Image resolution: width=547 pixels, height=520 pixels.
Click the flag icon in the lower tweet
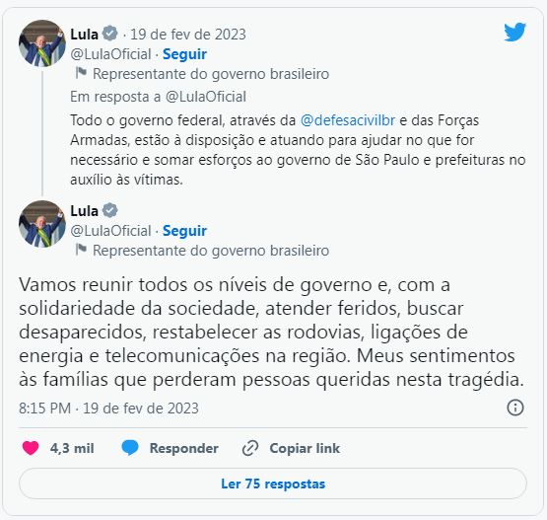tap(81, 250)
